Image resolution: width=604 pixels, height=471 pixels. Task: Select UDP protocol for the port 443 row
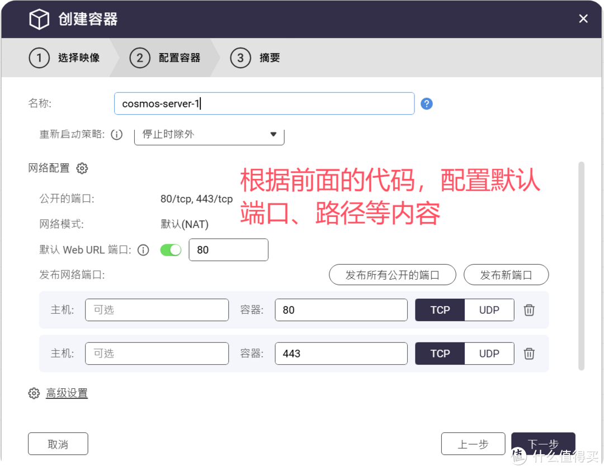(489, 353)
